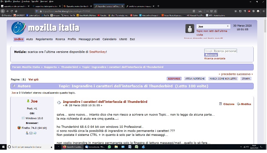Click the Thunderbird breadcrumb link
The image size is (267, 153).
(69, 67)
